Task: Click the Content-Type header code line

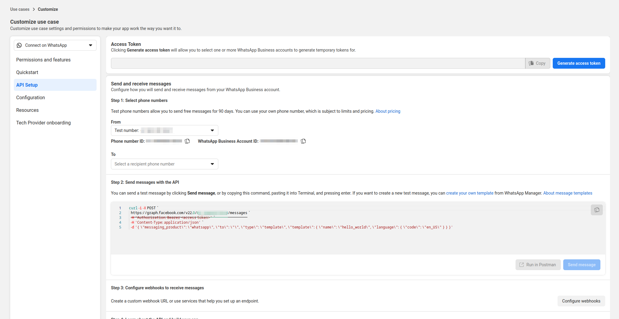Action: (167, 222)
